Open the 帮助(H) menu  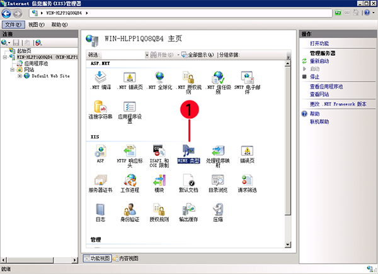tap(60, 25)
